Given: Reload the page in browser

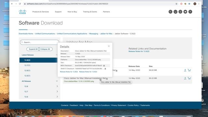Looking at the screenshot, I should [20, 4].
